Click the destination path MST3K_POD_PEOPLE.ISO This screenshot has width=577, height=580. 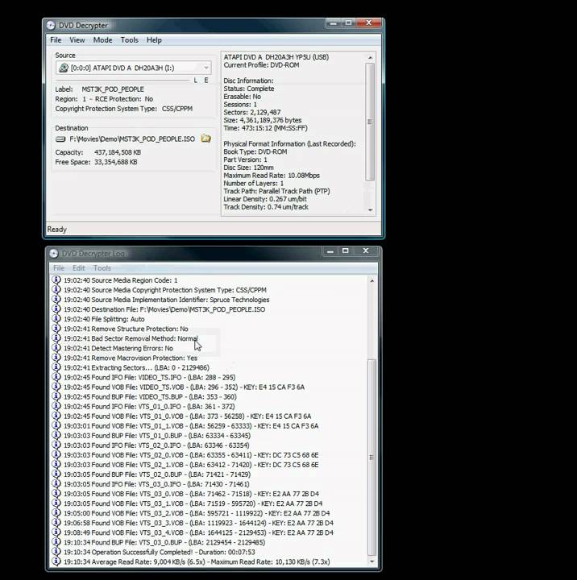[x=132, y=139]
